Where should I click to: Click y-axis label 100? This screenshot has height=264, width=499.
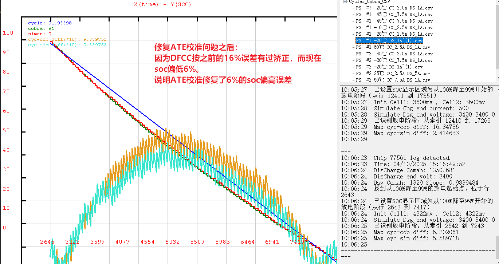click(x=8, y=33)
